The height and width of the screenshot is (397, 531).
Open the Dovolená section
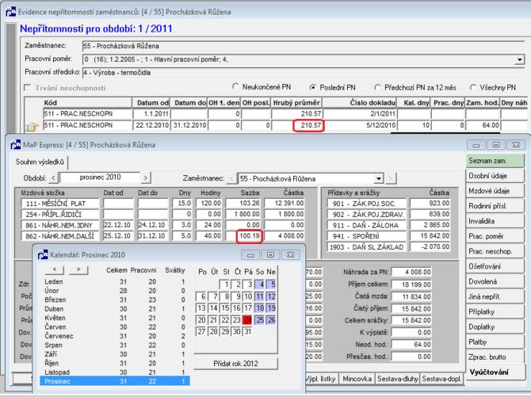point(495,281)
